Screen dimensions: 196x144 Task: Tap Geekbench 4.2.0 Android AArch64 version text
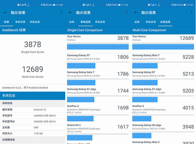(25, 88)
